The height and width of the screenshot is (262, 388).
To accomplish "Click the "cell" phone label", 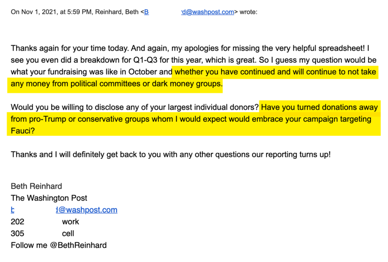I will [68, 233].
